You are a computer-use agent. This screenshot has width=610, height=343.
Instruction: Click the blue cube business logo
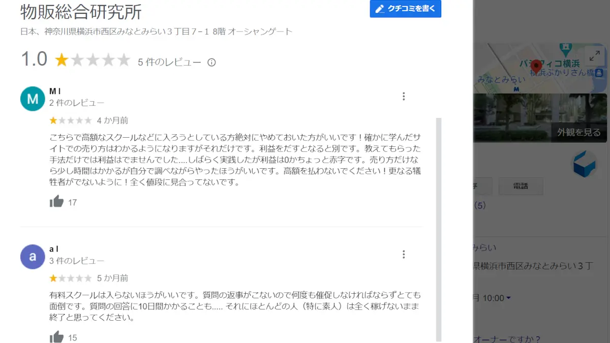584,164
